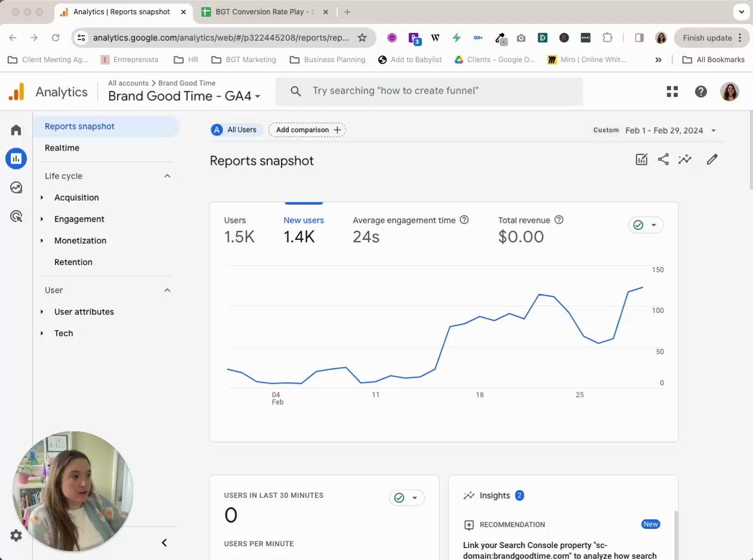753x560 pixels.
Task: Open the Admin settings gear
Action: [x=16, y=536]
